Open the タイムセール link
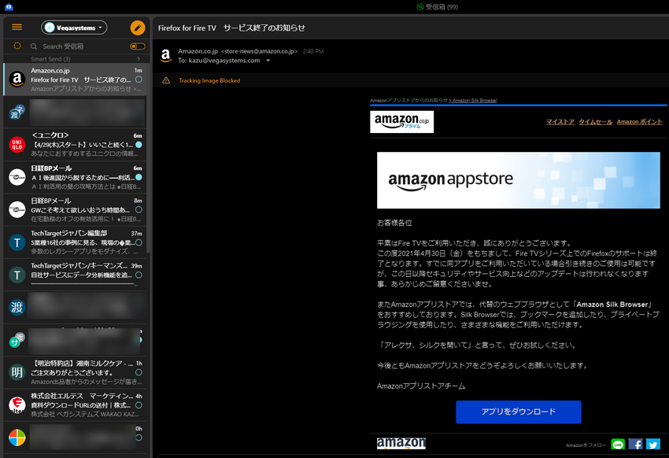Viewport: 669px width, 458px height. click(595, 122)
